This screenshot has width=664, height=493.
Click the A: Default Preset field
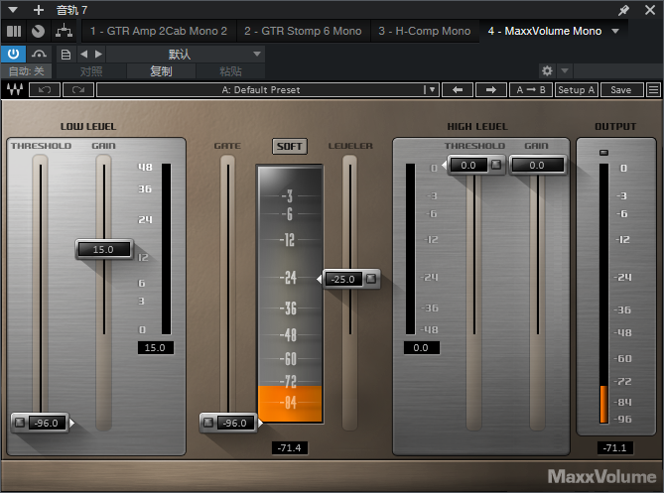[x=260, y=89]
